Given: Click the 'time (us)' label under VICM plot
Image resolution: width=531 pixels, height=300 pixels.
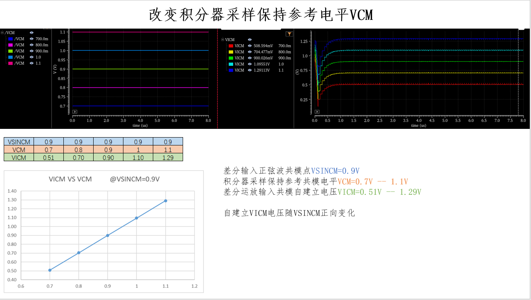Looking at the screenshot, I should [x=418, y=125].
